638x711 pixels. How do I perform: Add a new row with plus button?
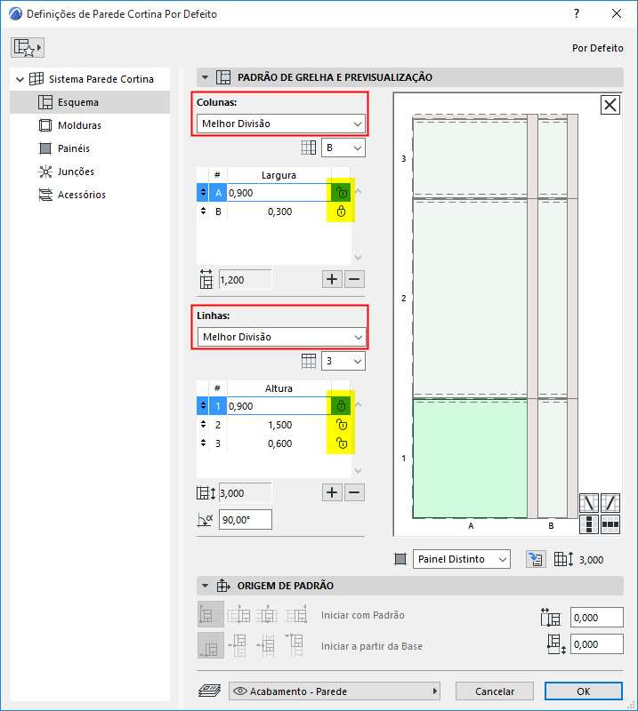[x=332, y=492]
